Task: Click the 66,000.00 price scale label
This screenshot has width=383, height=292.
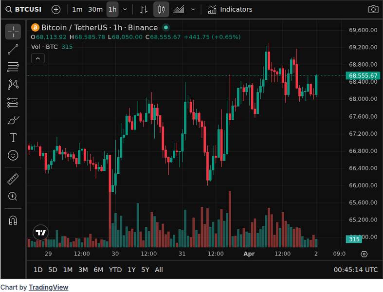Action: pos(363,185)
